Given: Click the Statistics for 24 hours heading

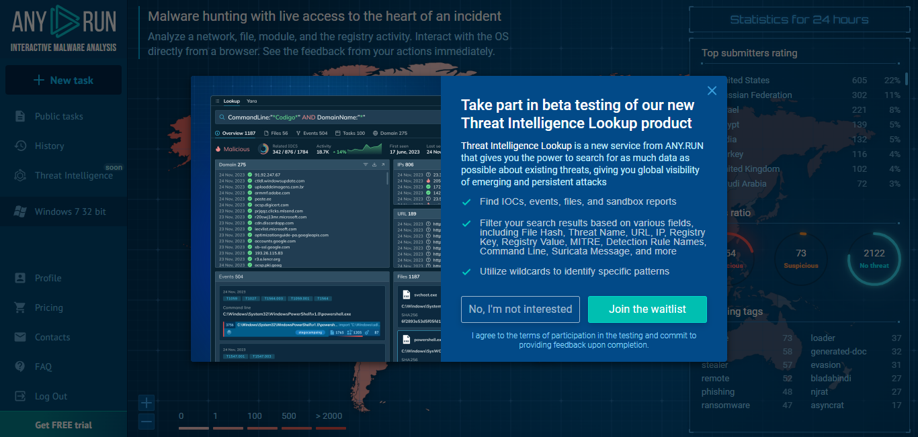Looking at the screenshot, I should pos(799,19).
